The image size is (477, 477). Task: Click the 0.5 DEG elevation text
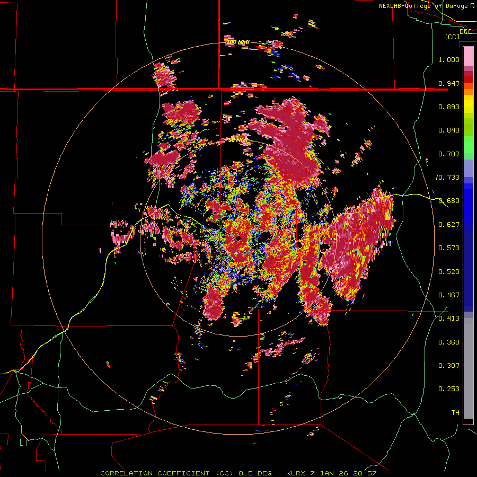click(x=255, y=473)
